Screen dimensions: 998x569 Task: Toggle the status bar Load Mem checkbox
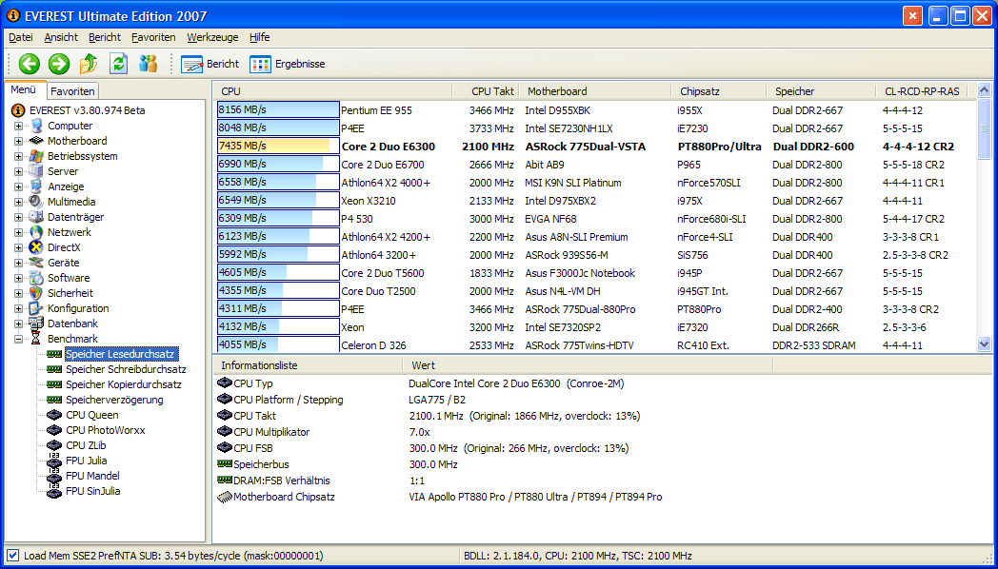pos(12,556)
